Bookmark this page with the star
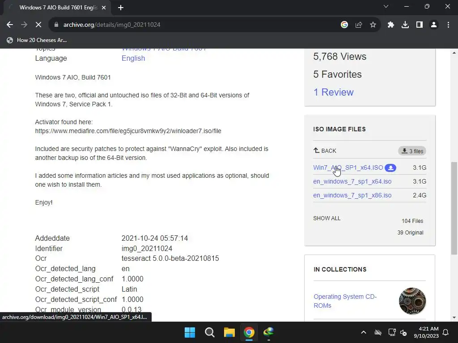Image resolution: width=458 pixels, height=343 pixels. tap(373, 25)
